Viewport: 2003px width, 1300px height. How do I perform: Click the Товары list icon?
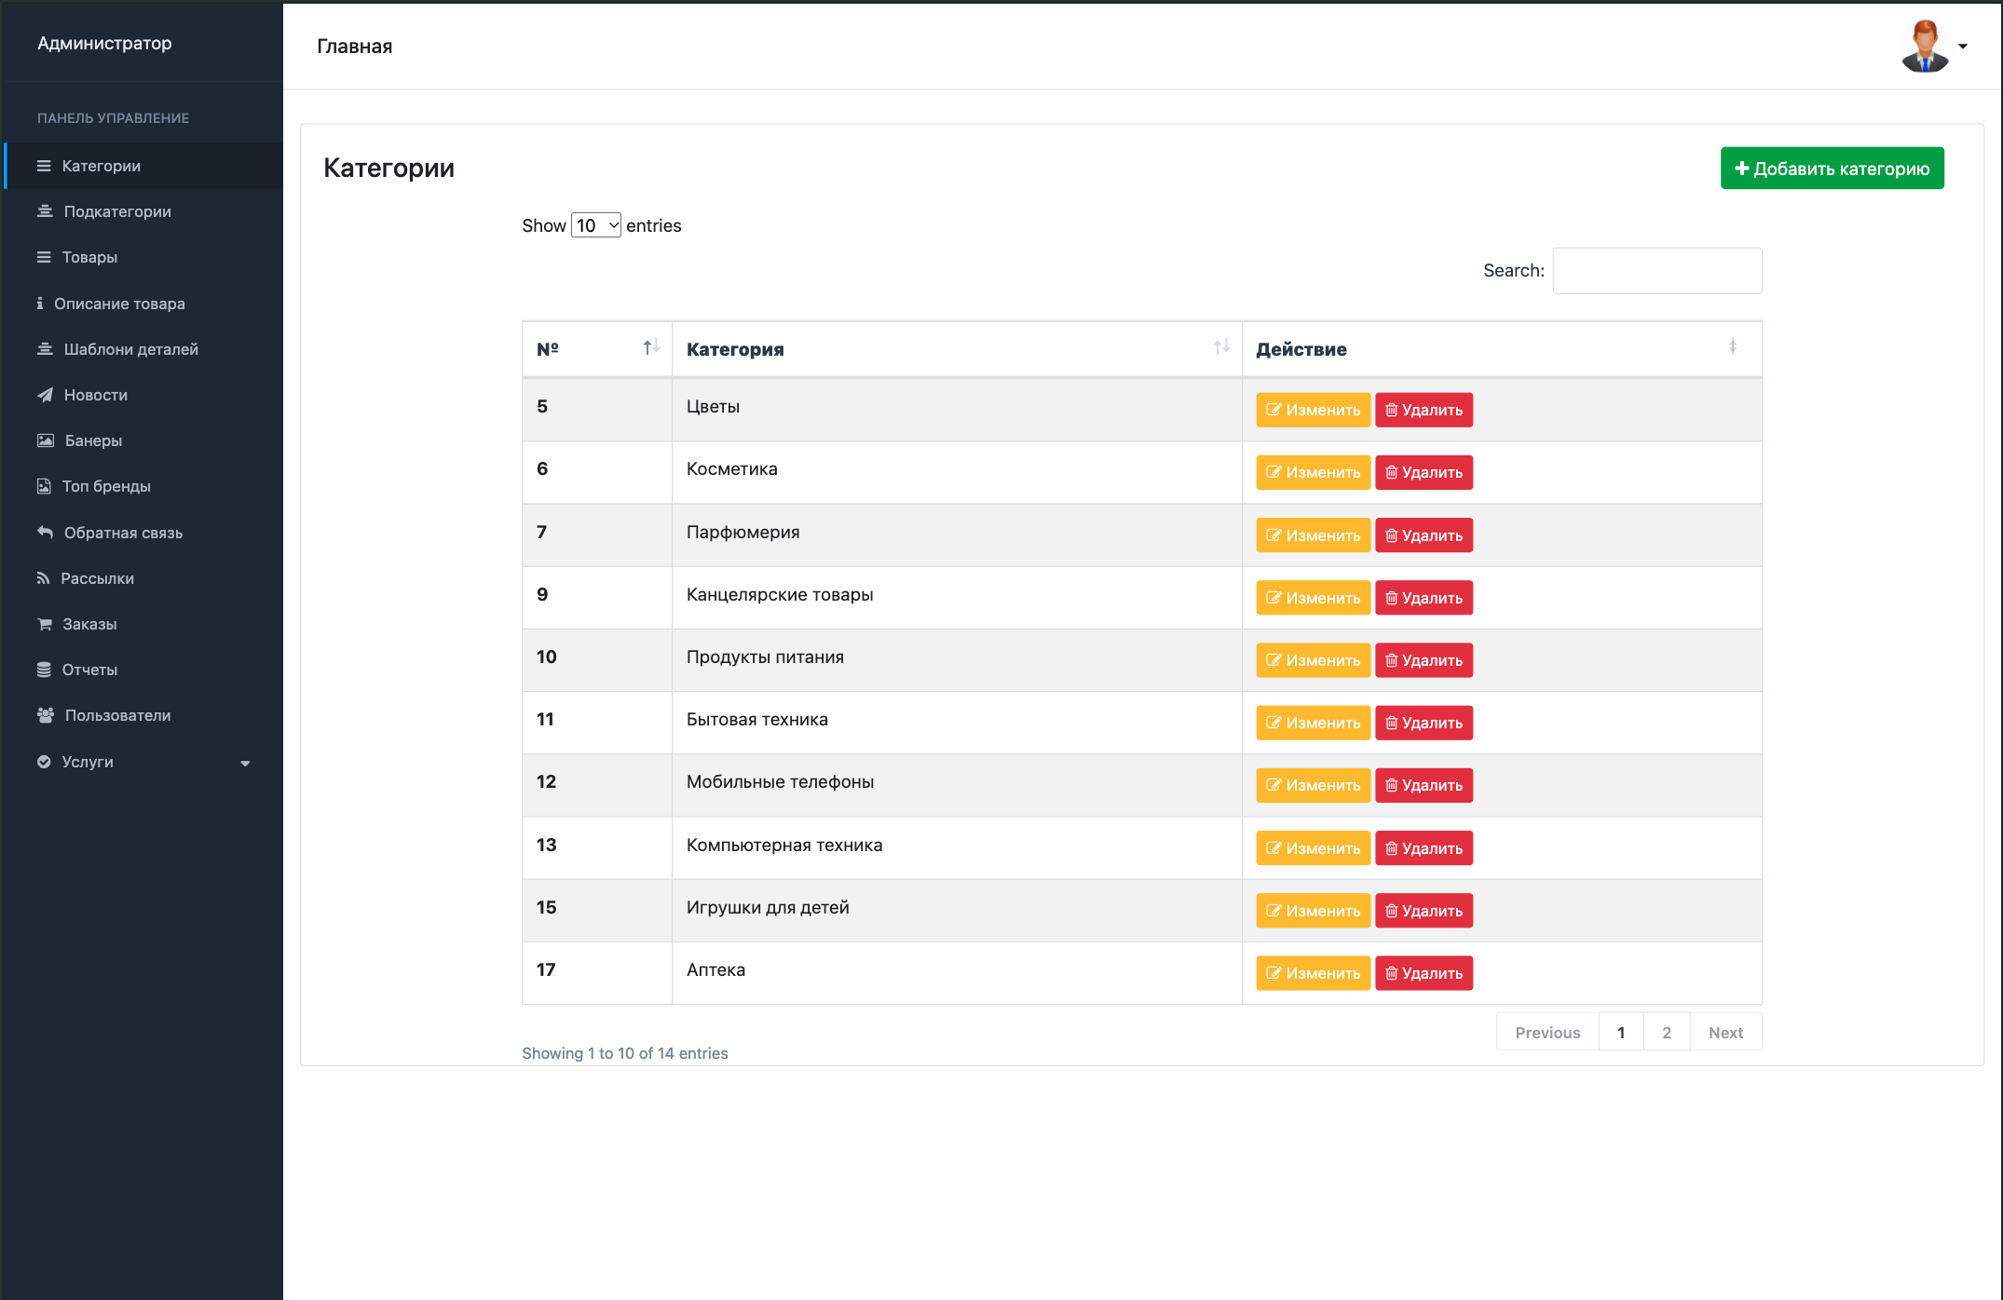coord(44,257)
